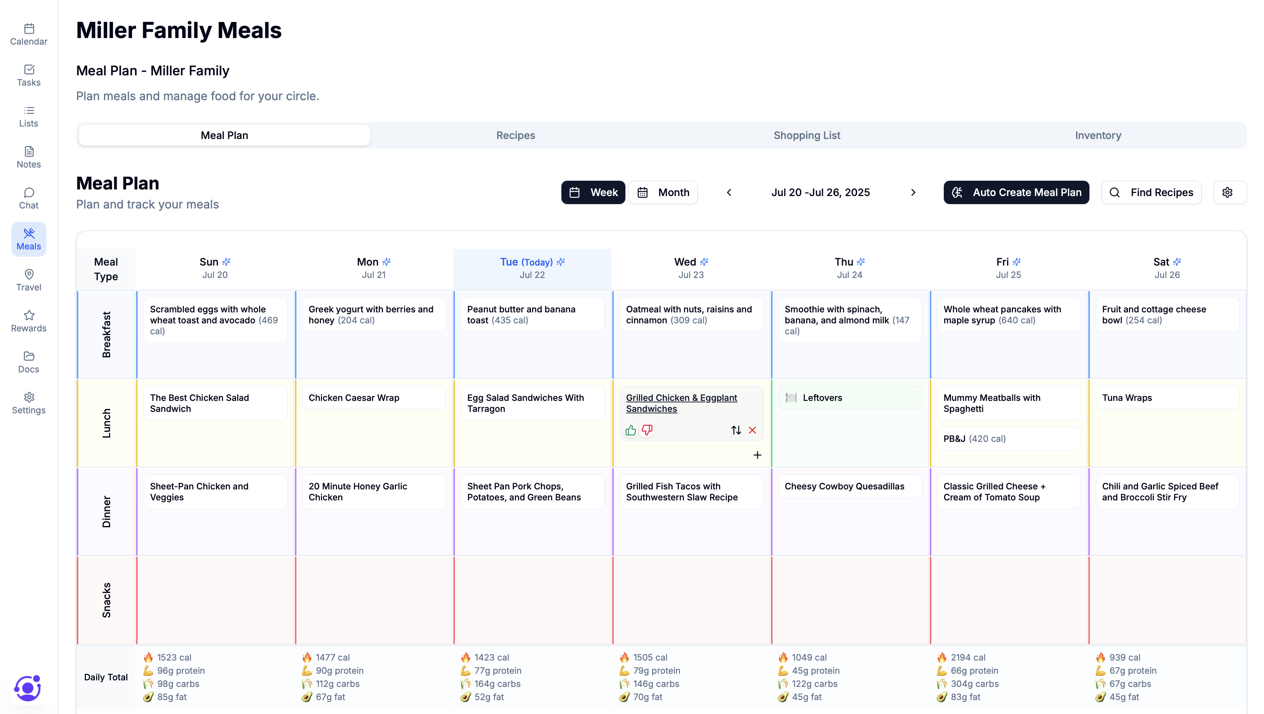Click thumbs up on Grilled Chicken sandwich
1264x714 pixels.
[631, 430]
